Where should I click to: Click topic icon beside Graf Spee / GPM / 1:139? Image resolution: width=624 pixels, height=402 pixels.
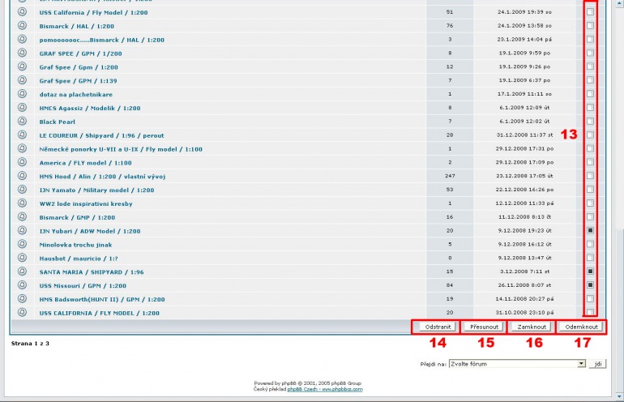pyautogui.click(x=23, y=80)
